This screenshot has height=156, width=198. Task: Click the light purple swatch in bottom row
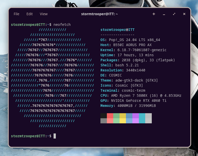click(136, 121)
